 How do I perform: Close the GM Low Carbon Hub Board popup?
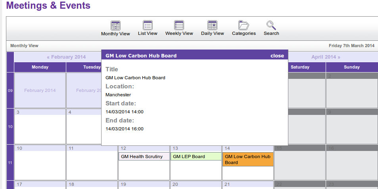pyautogui.click(x=277, y=55)
